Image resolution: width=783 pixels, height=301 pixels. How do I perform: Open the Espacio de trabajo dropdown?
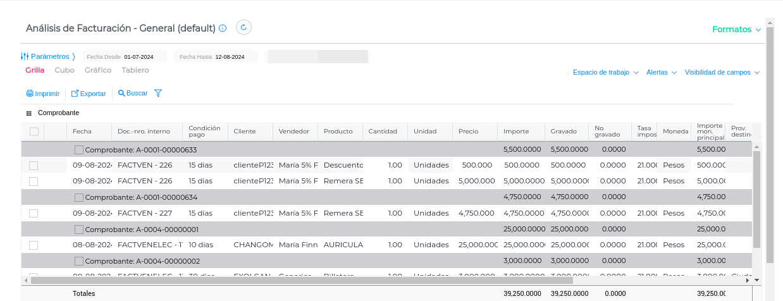pos(605,73)
